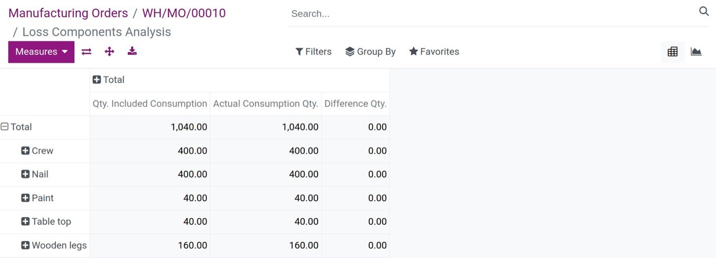This screenshot has height=258, width=716.
Task: Sort by Qty. Included Consumption header
Action: coord(150,104)
